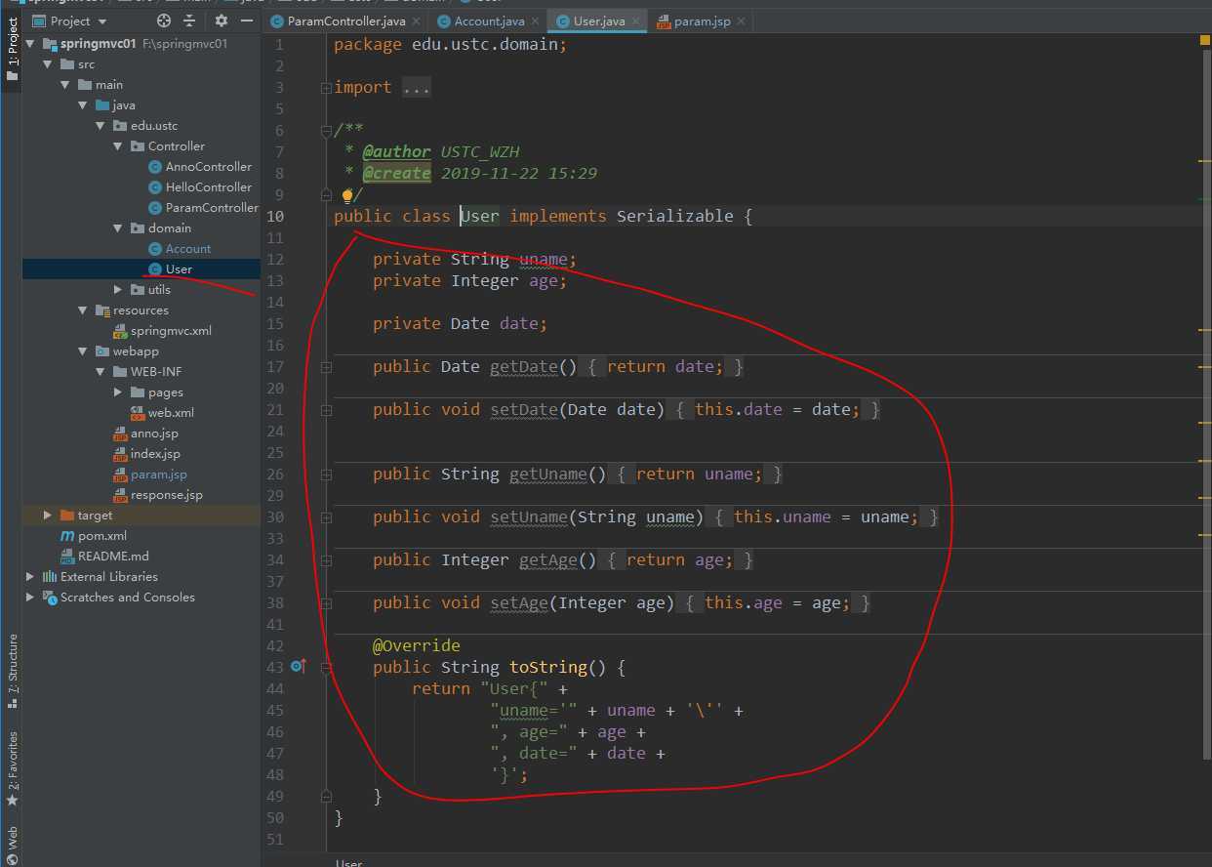
Task: Click line number 26 in gutter
Action: (273, 475)
